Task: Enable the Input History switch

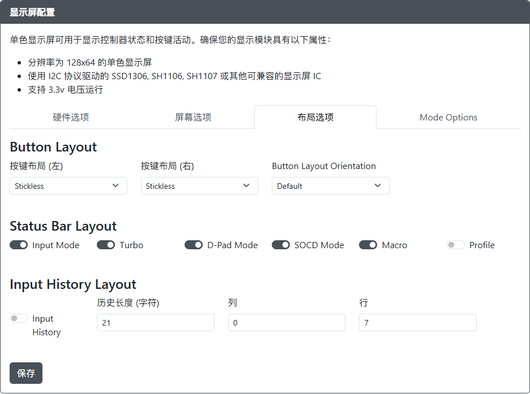Action: tap(19, 319)
